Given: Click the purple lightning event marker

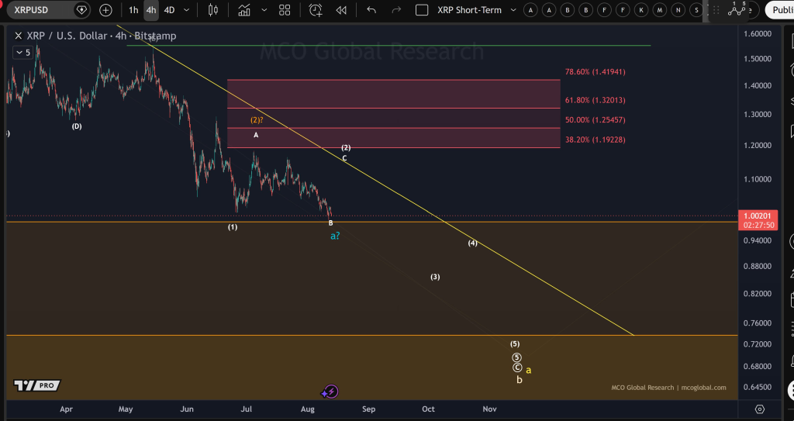Looking at the screenshot, I should (330, 392).
